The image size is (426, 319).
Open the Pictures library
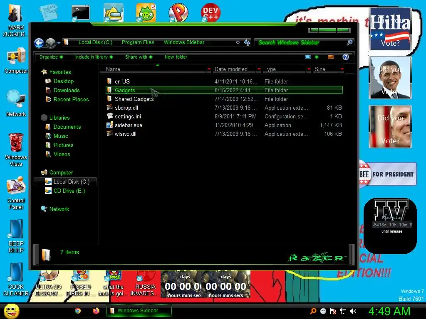pyautogui.click(x=63, y=145)
